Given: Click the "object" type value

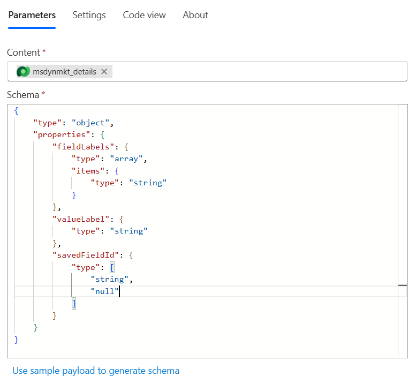Looking at the screenshot, I should tap(91, 123).
